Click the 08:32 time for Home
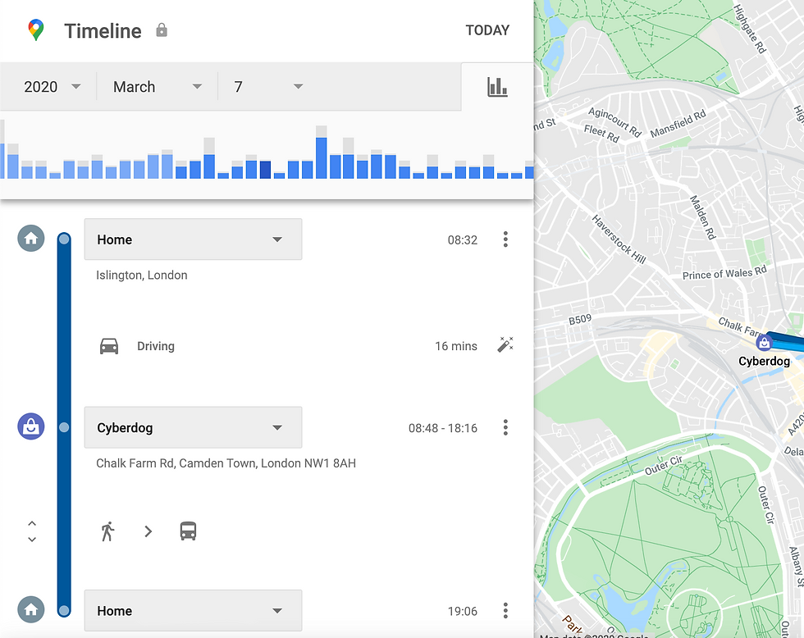 463,239
